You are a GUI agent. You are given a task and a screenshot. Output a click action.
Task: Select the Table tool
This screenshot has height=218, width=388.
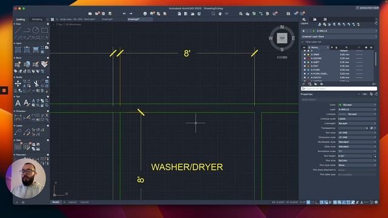pos(18,147)
